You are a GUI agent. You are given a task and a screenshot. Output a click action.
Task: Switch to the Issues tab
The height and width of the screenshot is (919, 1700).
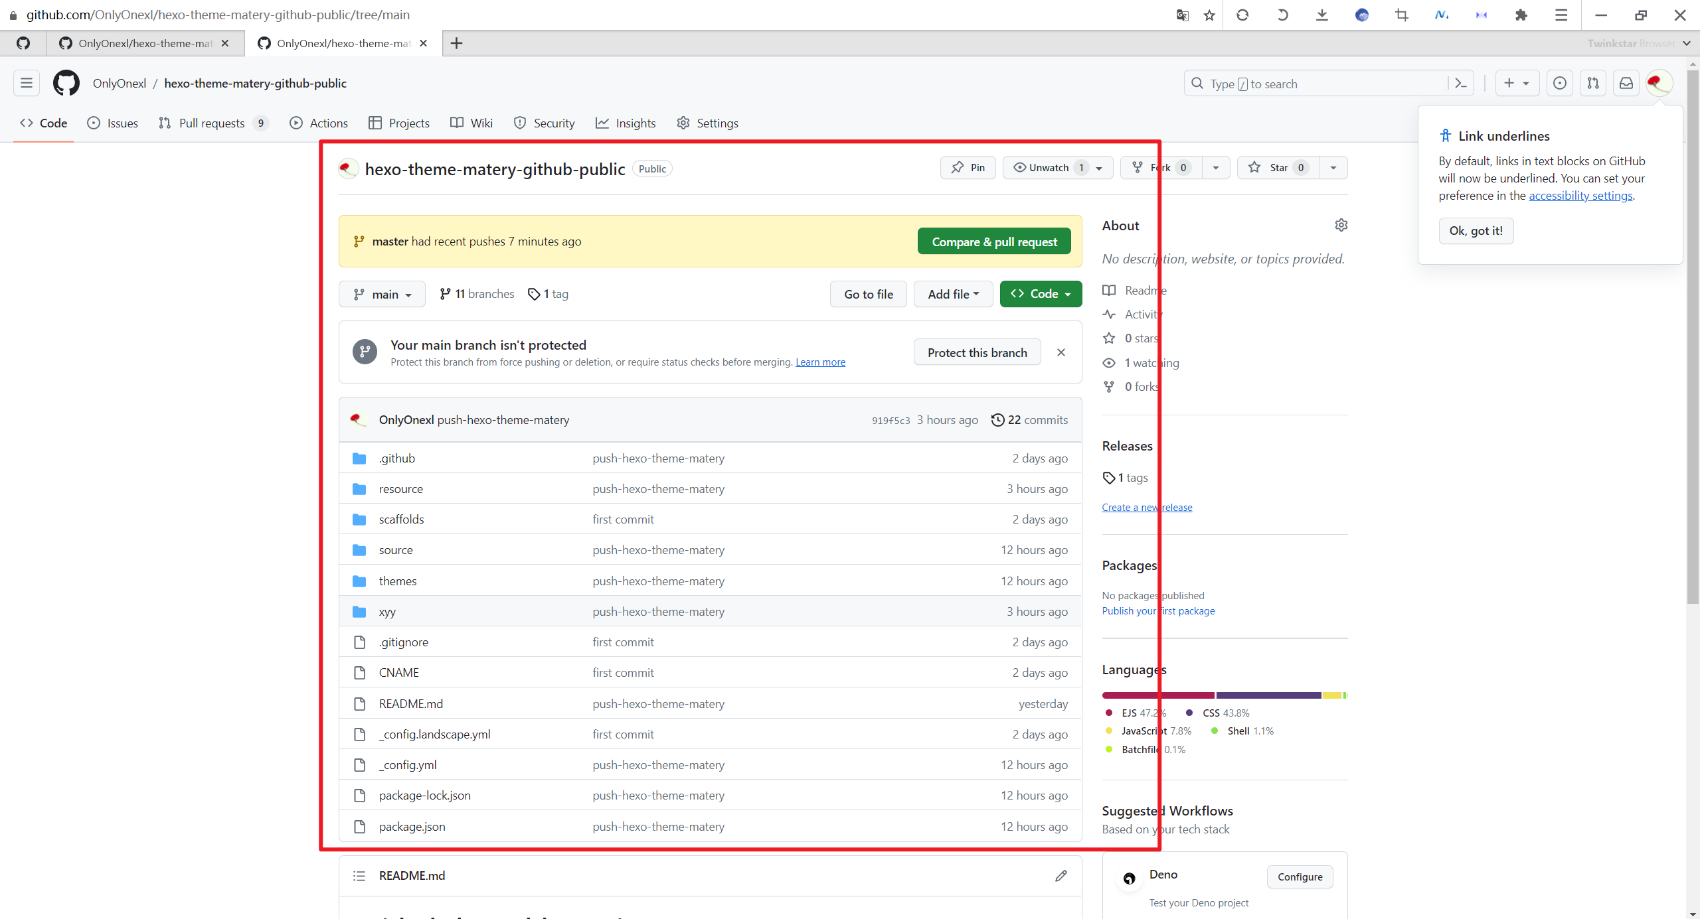pyautogui.click(x=113, y=123)
